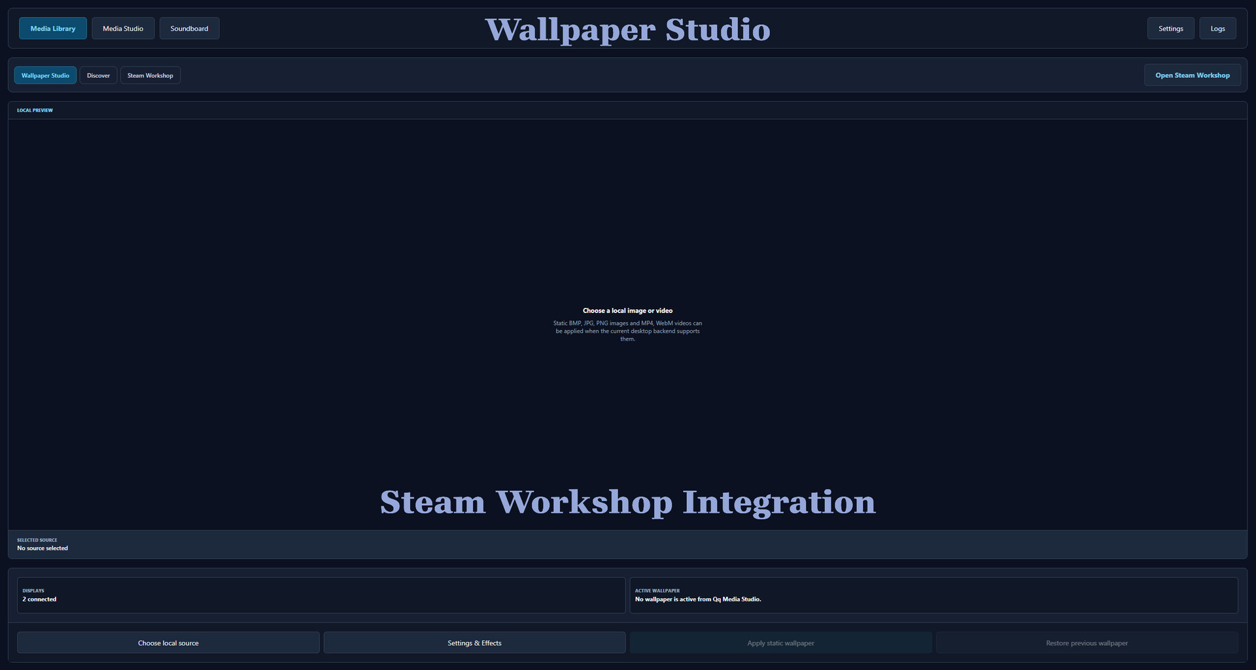Click Apply static wallpaper button
The height and width of the screenshot is (670, 1256).
pos(781,643)
